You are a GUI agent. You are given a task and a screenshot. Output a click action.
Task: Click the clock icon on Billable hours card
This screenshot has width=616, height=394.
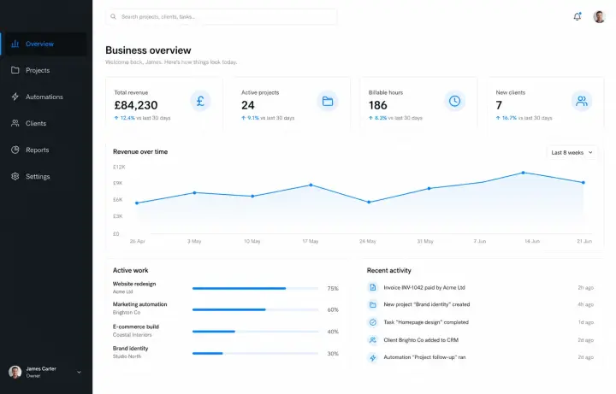coord(454,101)
